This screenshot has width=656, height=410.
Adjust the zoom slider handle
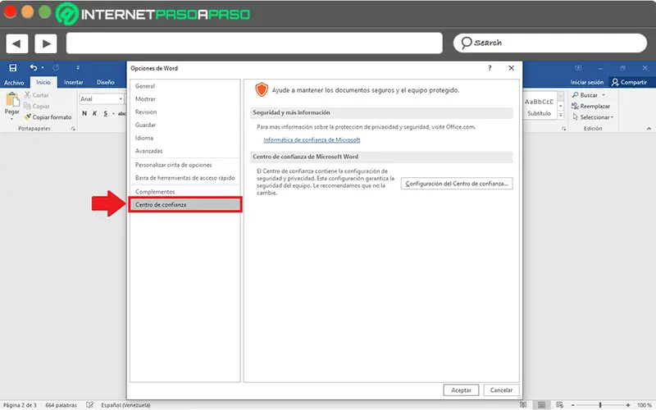(x=600, y=405)
